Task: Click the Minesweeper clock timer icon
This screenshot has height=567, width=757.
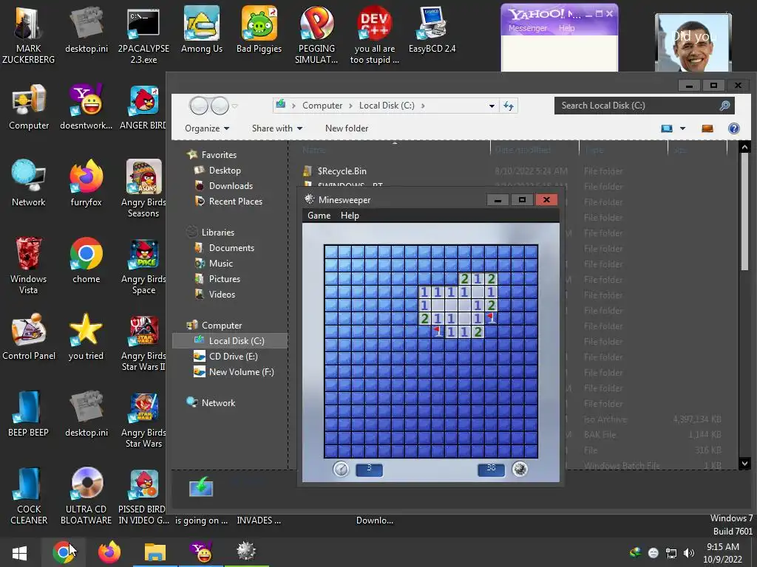Action: pyautogui.click(x=341, y=469)
